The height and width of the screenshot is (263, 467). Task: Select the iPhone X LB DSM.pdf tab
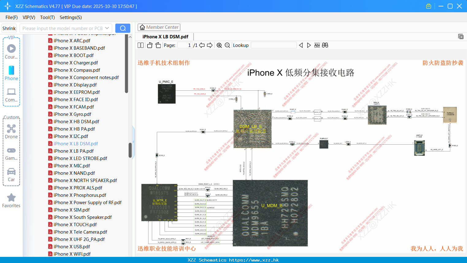[165, 36]
